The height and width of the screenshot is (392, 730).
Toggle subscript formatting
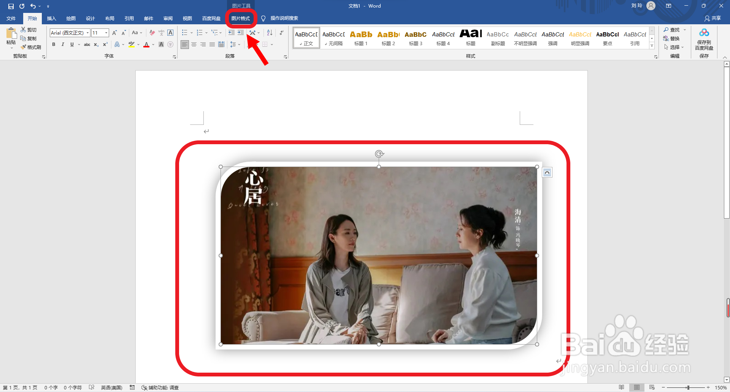96,44
